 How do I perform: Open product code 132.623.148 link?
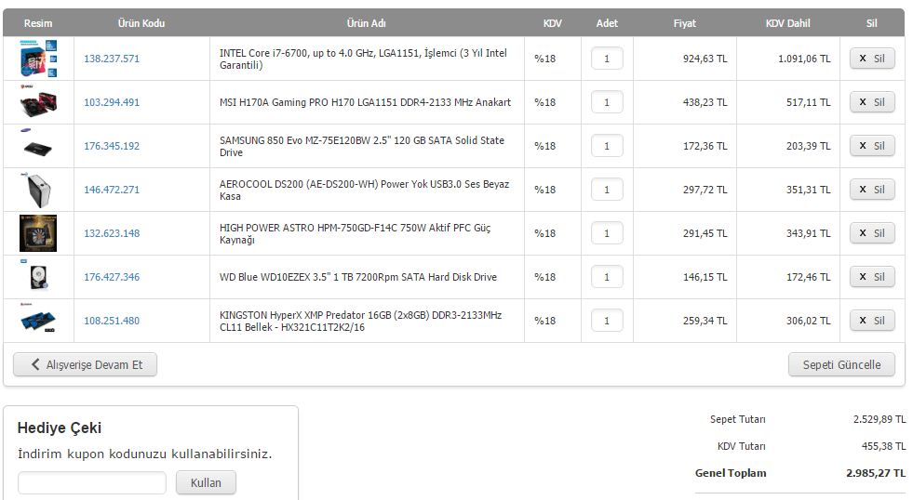[x=112, y=233]
